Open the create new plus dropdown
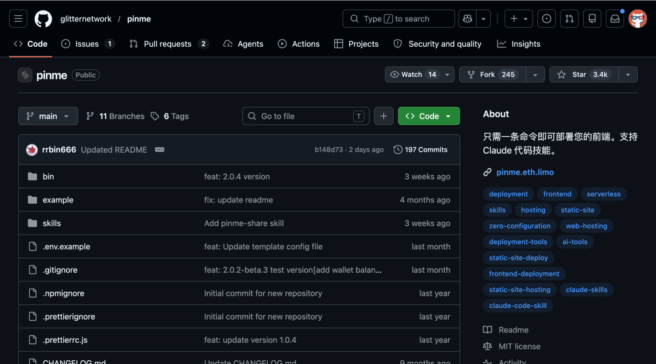 [x=519, y=19]
